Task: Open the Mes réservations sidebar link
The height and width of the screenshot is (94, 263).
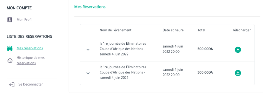Action: (x=30, y=48)
